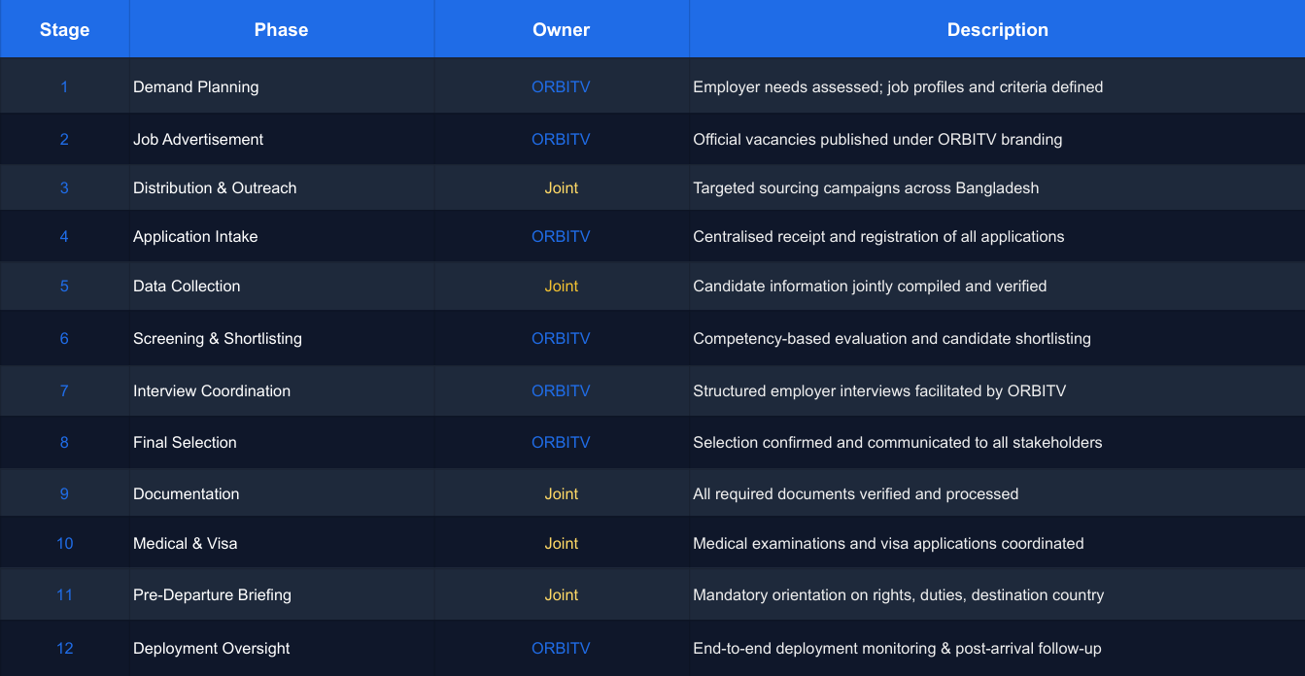The height and width of the screenshot is (676, 1305).
Task: Click 'Mandatory orientation on rights' description
Action: pyautogui.click(x=899, y=594)
